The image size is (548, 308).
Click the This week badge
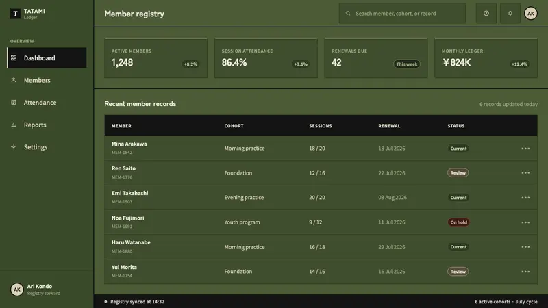coord(406,64)
